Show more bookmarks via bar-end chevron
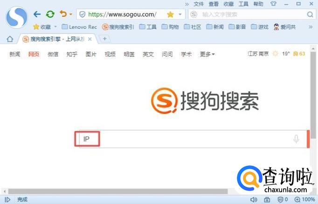 point(311,27)
